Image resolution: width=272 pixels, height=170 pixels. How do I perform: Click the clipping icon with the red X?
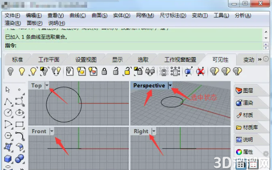(200, 71)
